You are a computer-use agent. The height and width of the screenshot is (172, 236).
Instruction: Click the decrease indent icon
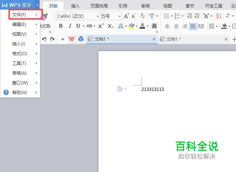pyautogui.click(x=190, y=16)
